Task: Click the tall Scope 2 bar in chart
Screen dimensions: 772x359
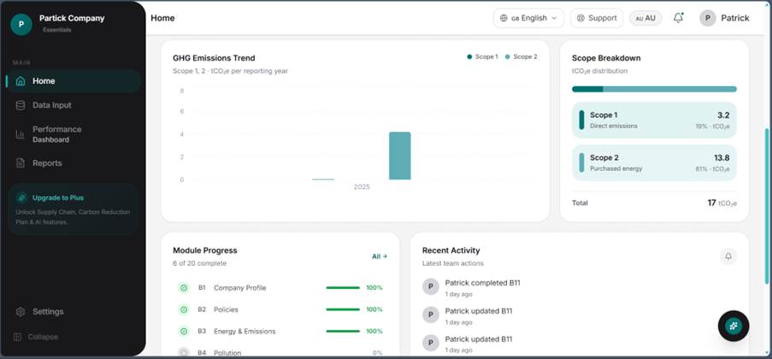Action: [x=400, y=156]
